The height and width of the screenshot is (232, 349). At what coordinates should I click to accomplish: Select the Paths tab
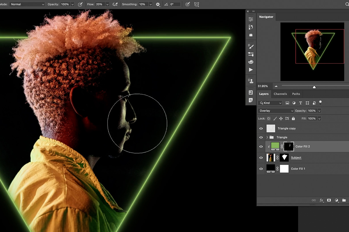(296, 94)
